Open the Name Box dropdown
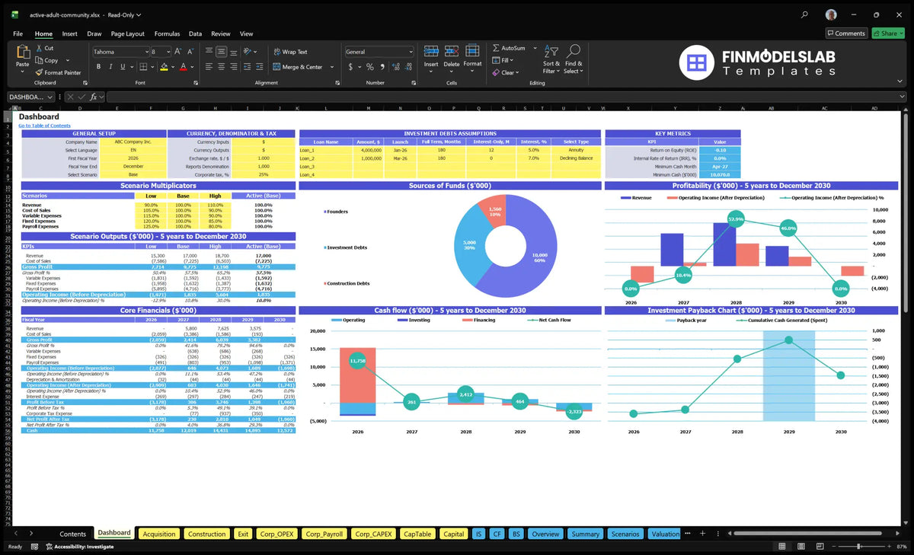This screenshot has height=555, width=914. (50, 97)
